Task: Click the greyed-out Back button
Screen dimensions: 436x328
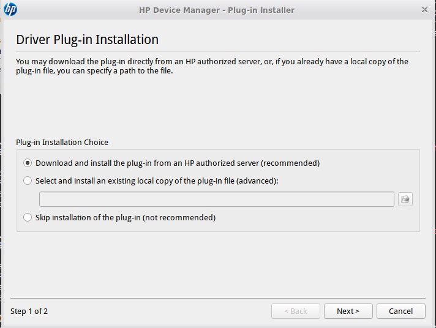Action: coord(296,311)
